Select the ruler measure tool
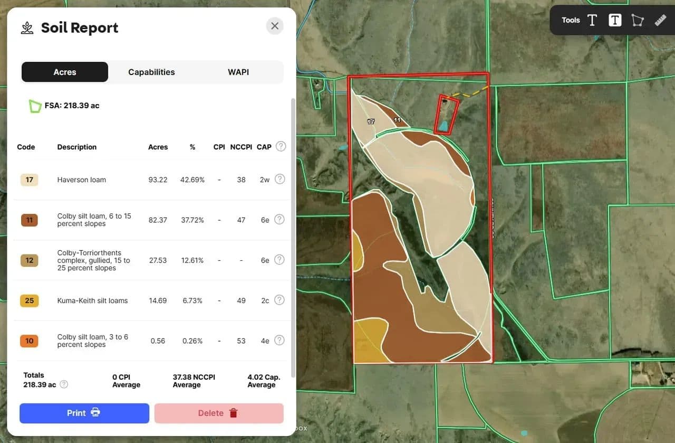The height and width of the screenshot is (443, 675). 660,20
